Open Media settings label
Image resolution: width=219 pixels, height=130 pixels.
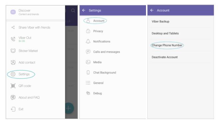pos(97,62)
